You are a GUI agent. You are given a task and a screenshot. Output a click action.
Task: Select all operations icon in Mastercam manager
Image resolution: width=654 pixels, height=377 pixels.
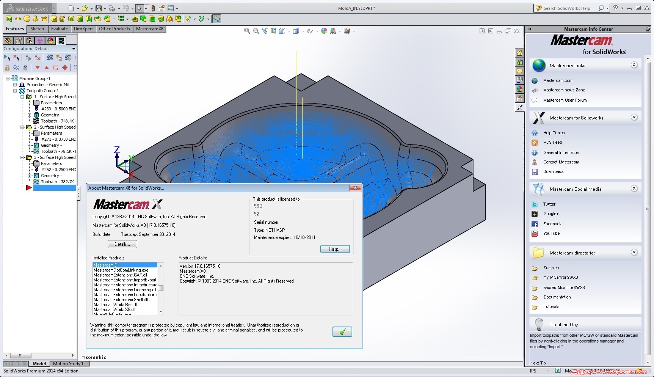click(x=7, y=58)
